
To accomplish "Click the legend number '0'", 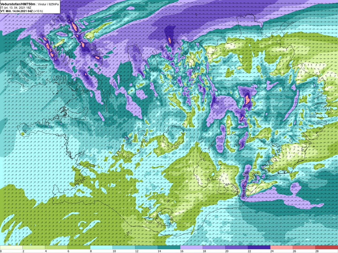I will 1,251.
